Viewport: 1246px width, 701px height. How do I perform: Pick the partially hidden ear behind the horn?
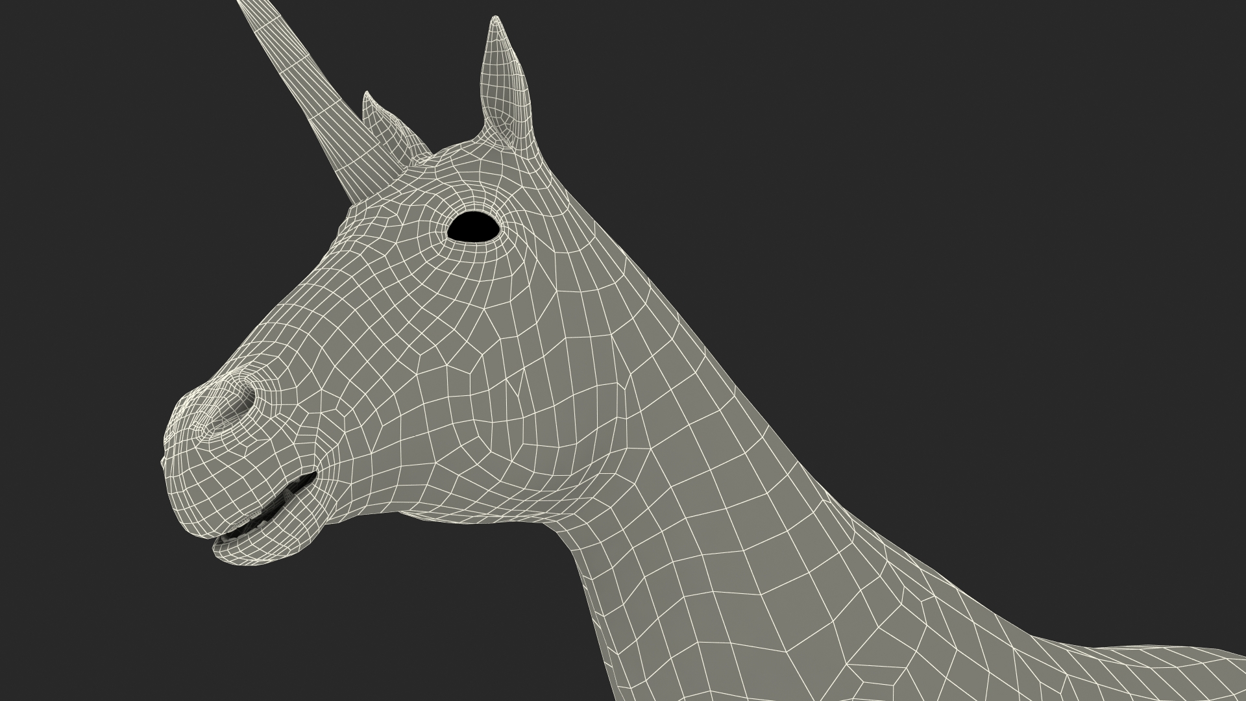point(395,130)
